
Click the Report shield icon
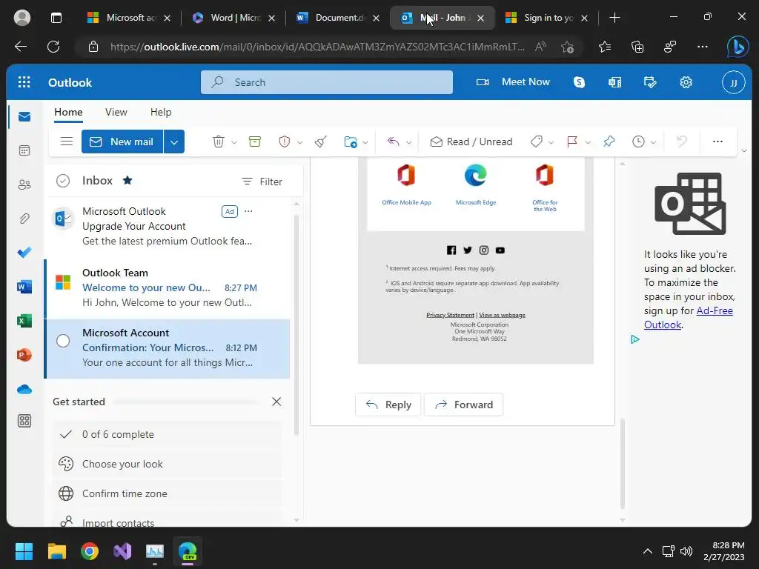click(284, 142)
